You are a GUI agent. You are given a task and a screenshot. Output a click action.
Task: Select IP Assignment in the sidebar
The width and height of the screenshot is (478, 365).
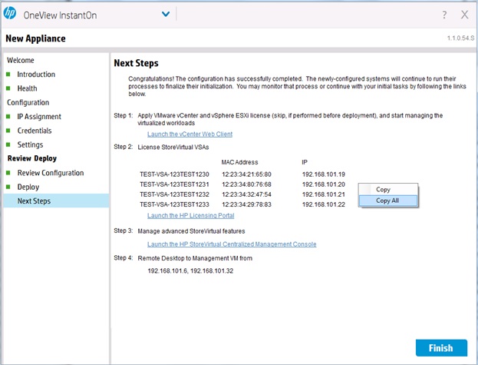coord(39,117)
